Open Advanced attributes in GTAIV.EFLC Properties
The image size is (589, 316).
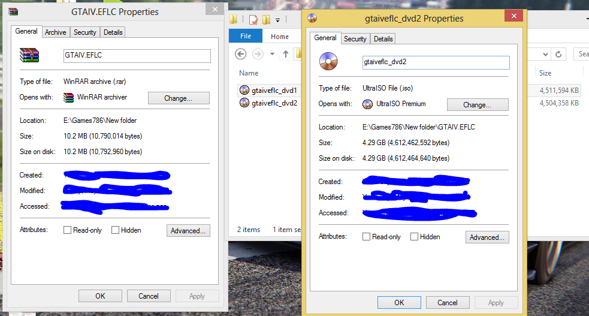188,231
